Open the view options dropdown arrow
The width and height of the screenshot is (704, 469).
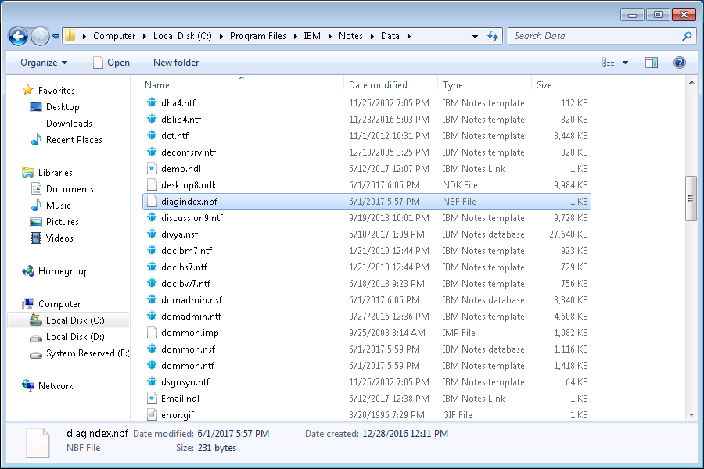click(x=625, y=63)
